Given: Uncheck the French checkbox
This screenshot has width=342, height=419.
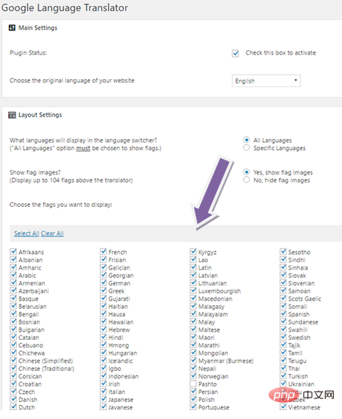Looking at the screenshot, I should (x=104, y=251).
